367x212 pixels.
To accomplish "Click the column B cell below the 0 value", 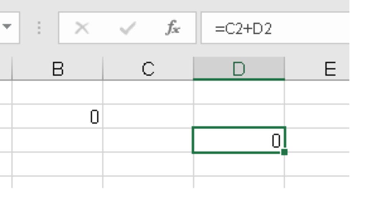I will 58,140.
